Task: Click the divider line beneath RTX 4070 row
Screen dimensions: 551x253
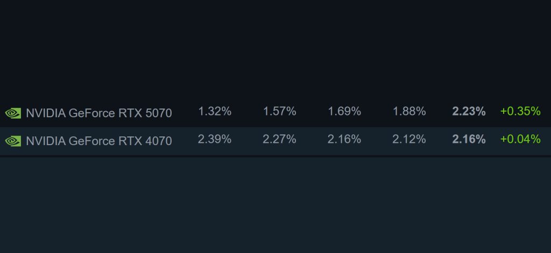Action: pyautogui.click(x=275, y=156)
